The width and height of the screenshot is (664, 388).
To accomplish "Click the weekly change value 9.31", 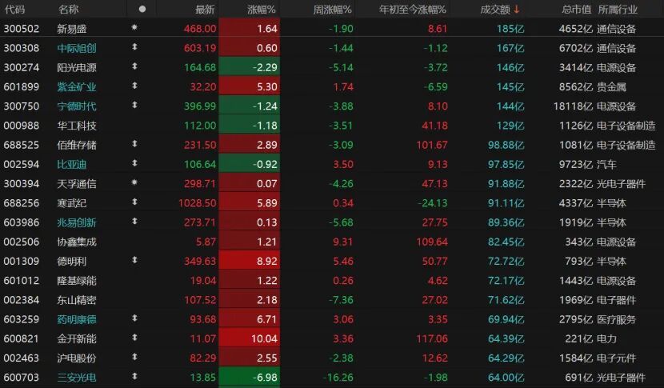I will point(343,242).
